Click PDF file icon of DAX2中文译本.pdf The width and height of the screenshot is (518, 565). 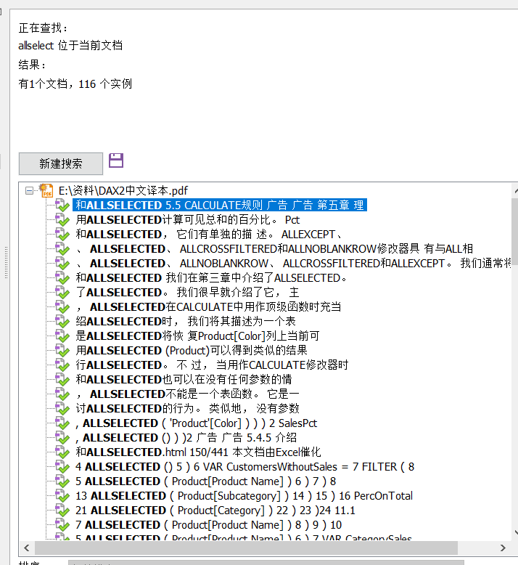point(46,190)
